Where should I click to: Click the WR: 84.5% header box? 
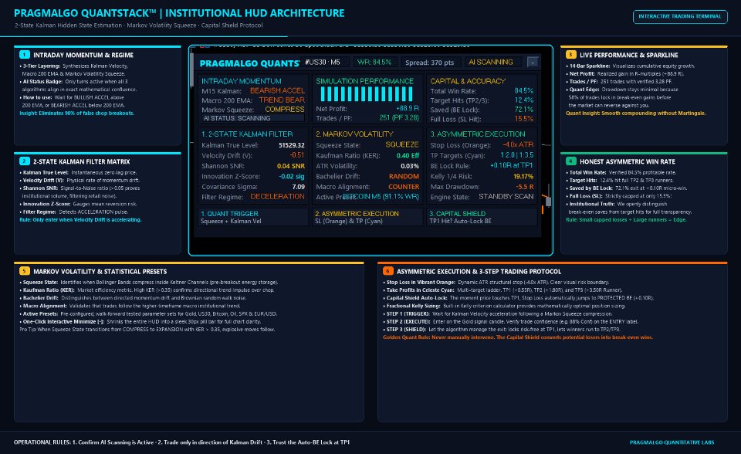click(374, 63)
